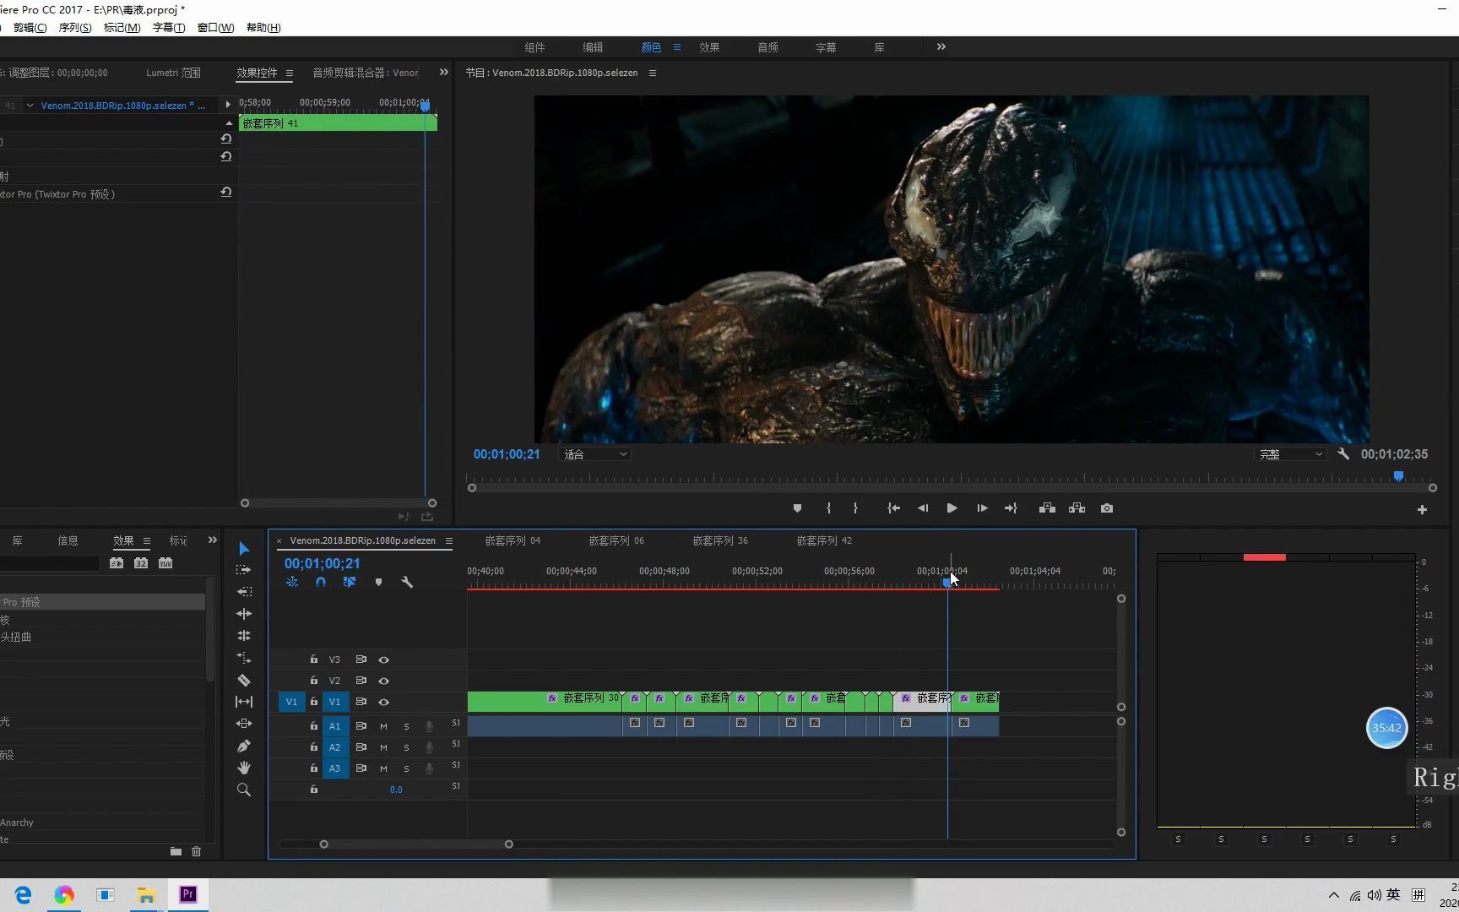Go to Out point
This screenshot has width=1459, height=912.
1011,508
